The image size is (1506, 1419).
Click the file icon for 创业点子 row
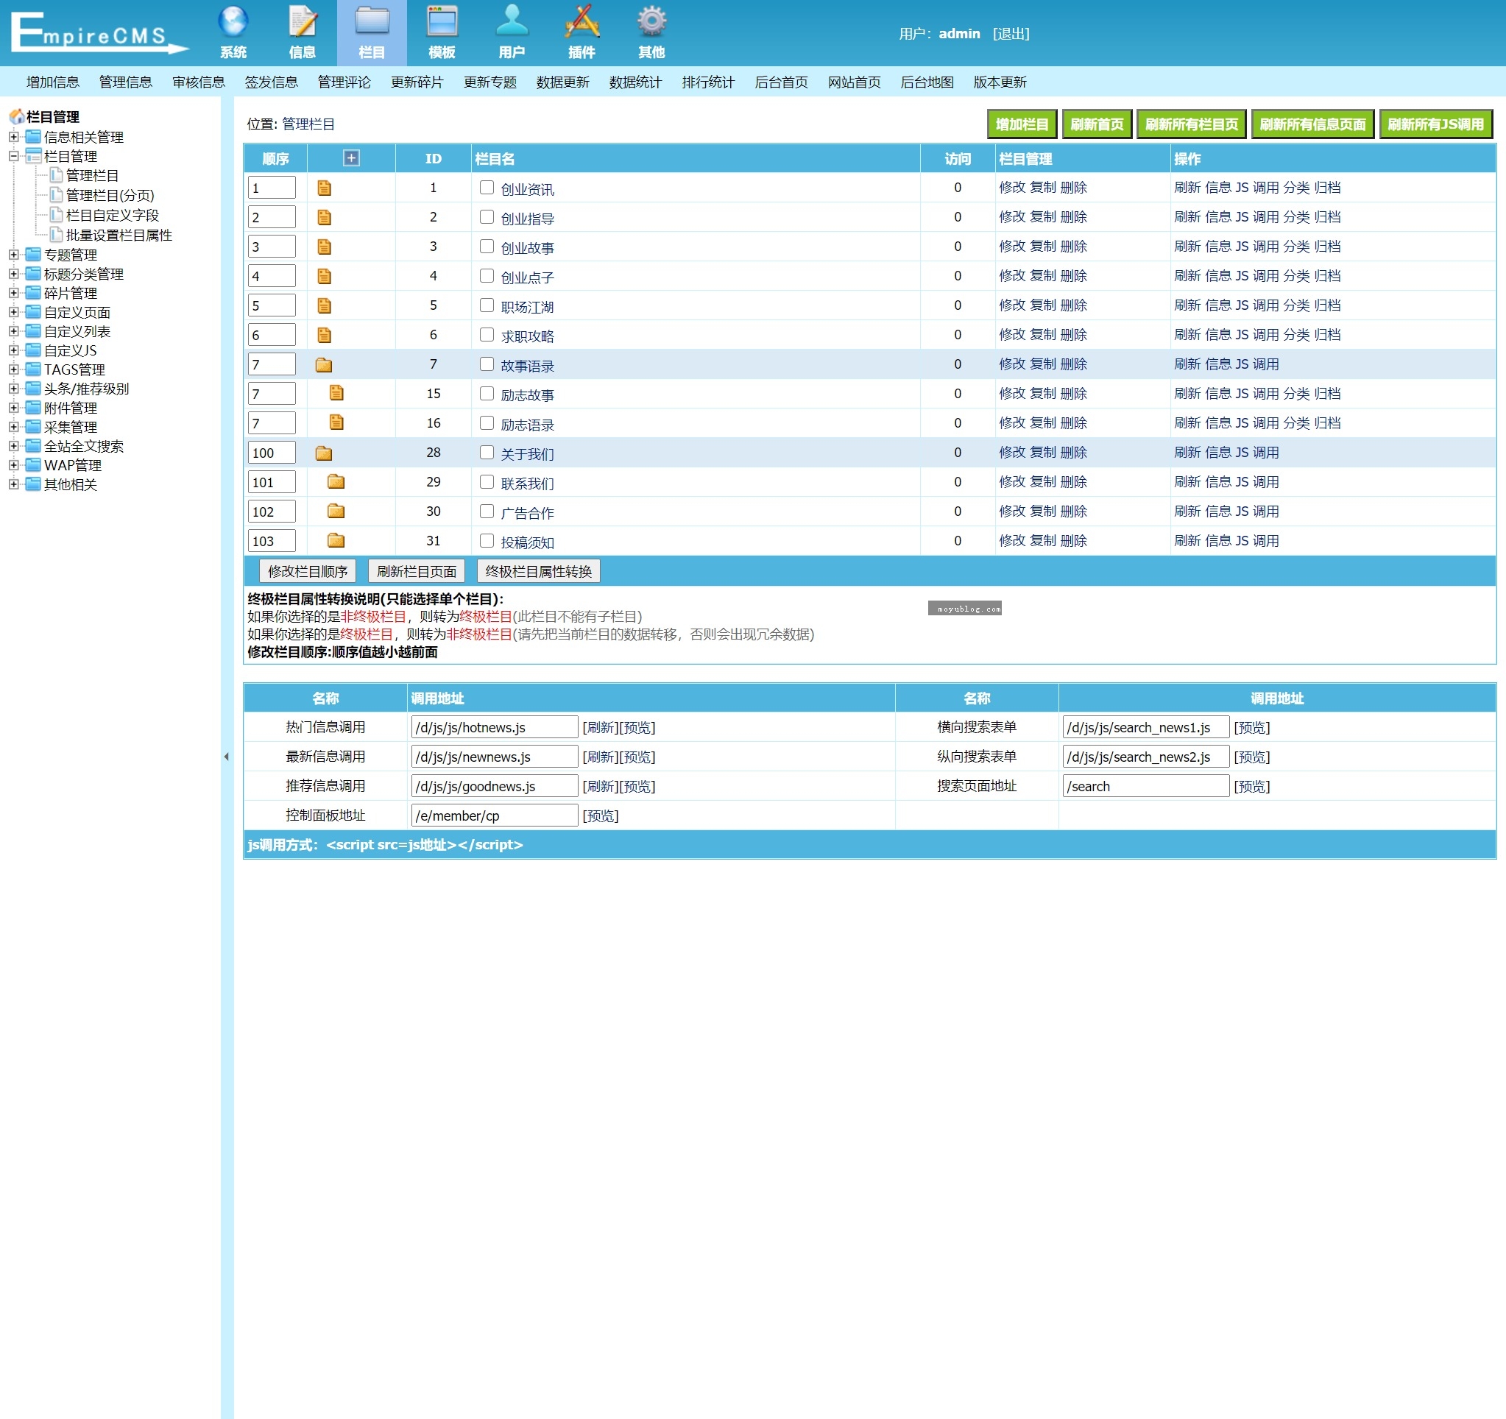coord(324,277)
